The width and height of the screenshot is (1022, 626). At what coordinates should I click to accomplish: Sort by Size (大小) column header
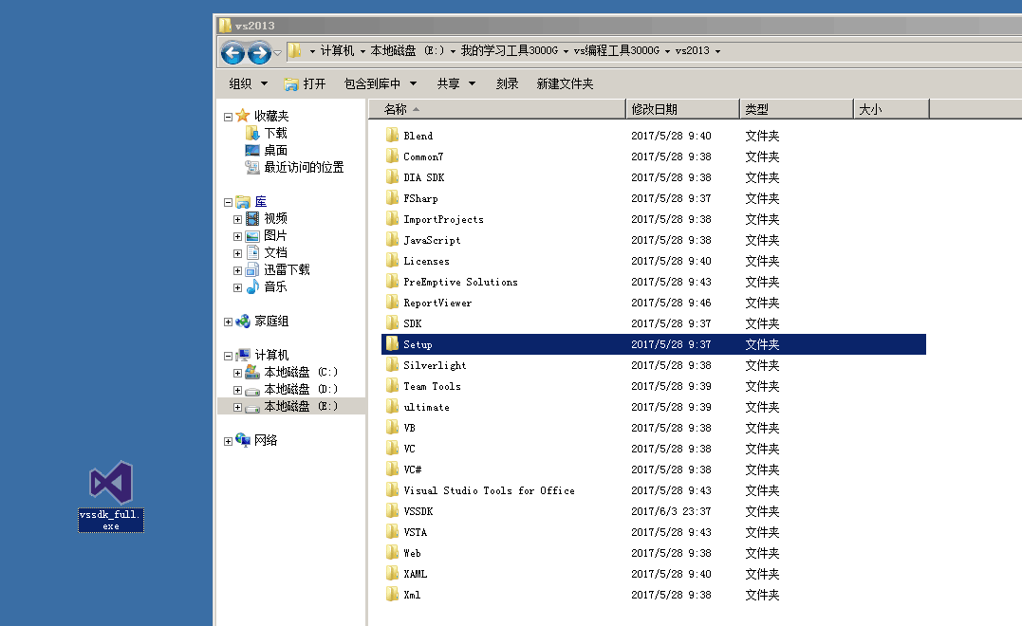(x=891, y=109)
